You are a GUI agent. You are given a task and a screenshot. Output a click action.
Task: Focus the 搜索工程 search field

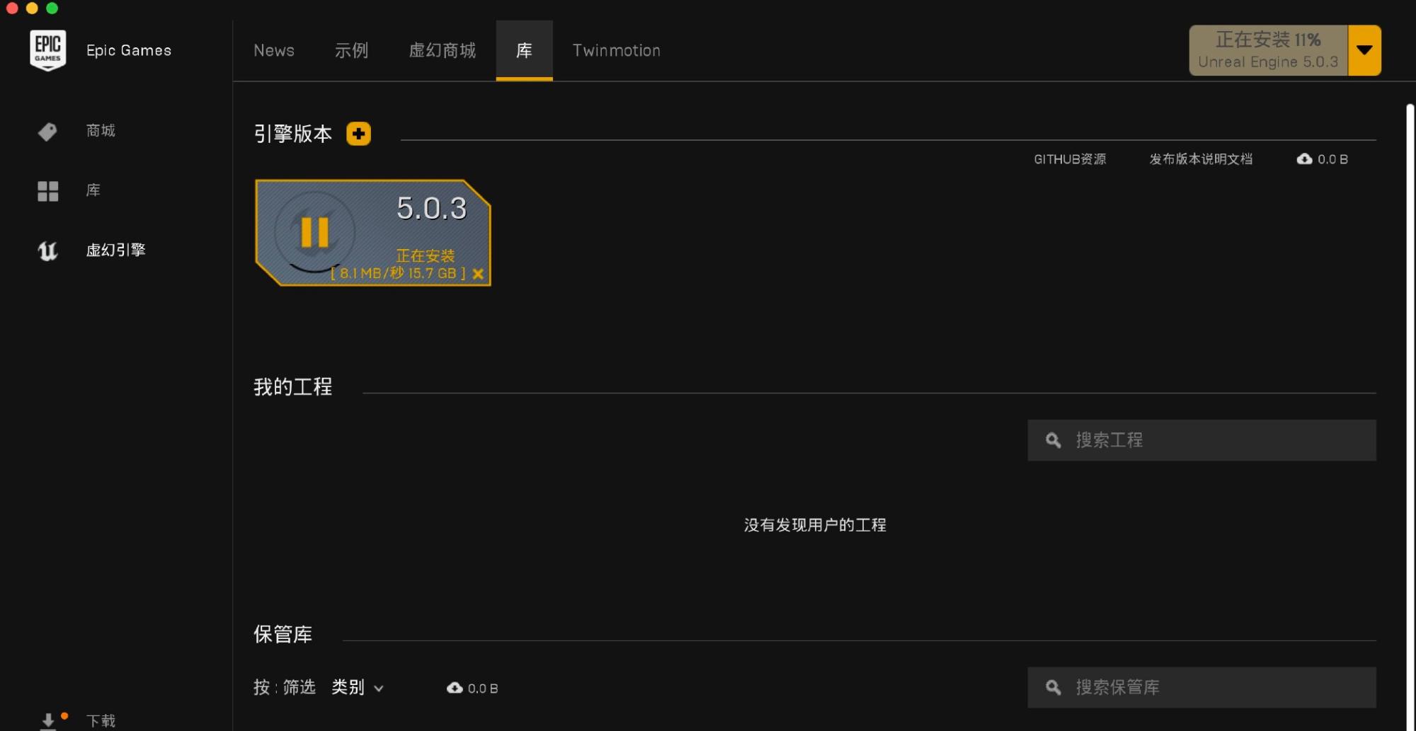[1201, 440]
